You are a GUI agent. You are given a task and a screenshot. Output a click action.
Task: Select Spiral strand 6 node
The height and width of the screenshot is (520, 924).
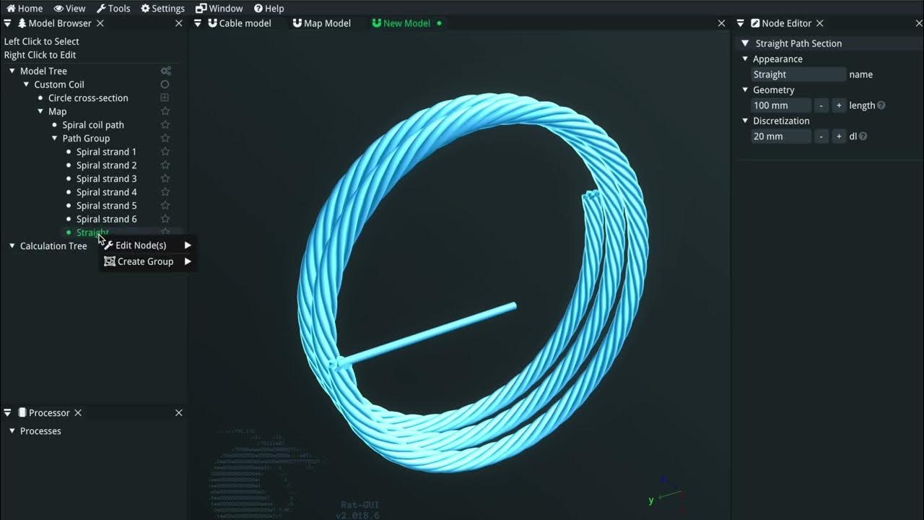[x=106, y=219]
